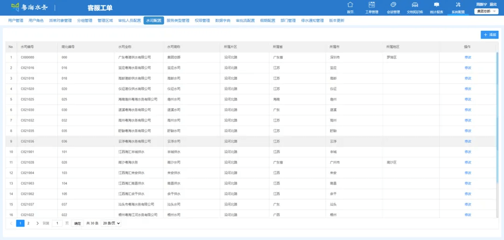Switch to 停水通知管理 tab
This screenshot has width=504, height=240.
[312, 21]
